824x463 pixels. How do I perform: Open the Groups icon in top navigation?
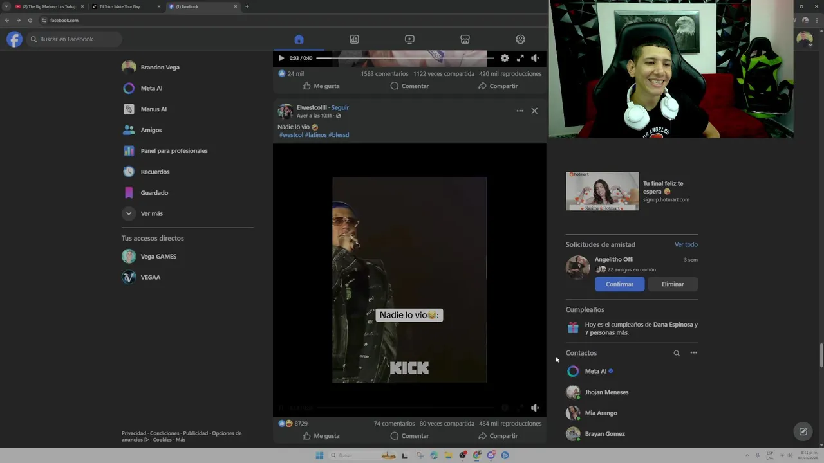point(520,39)
